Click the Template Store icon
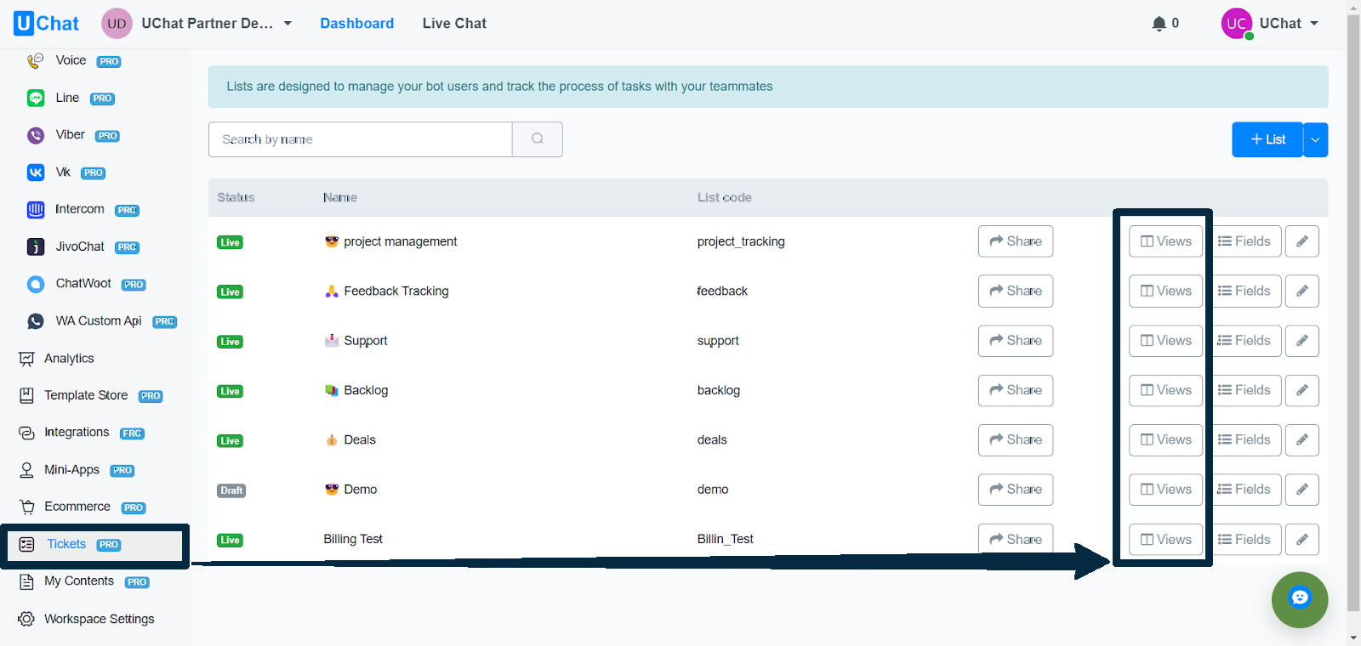 tap(27, 395)
